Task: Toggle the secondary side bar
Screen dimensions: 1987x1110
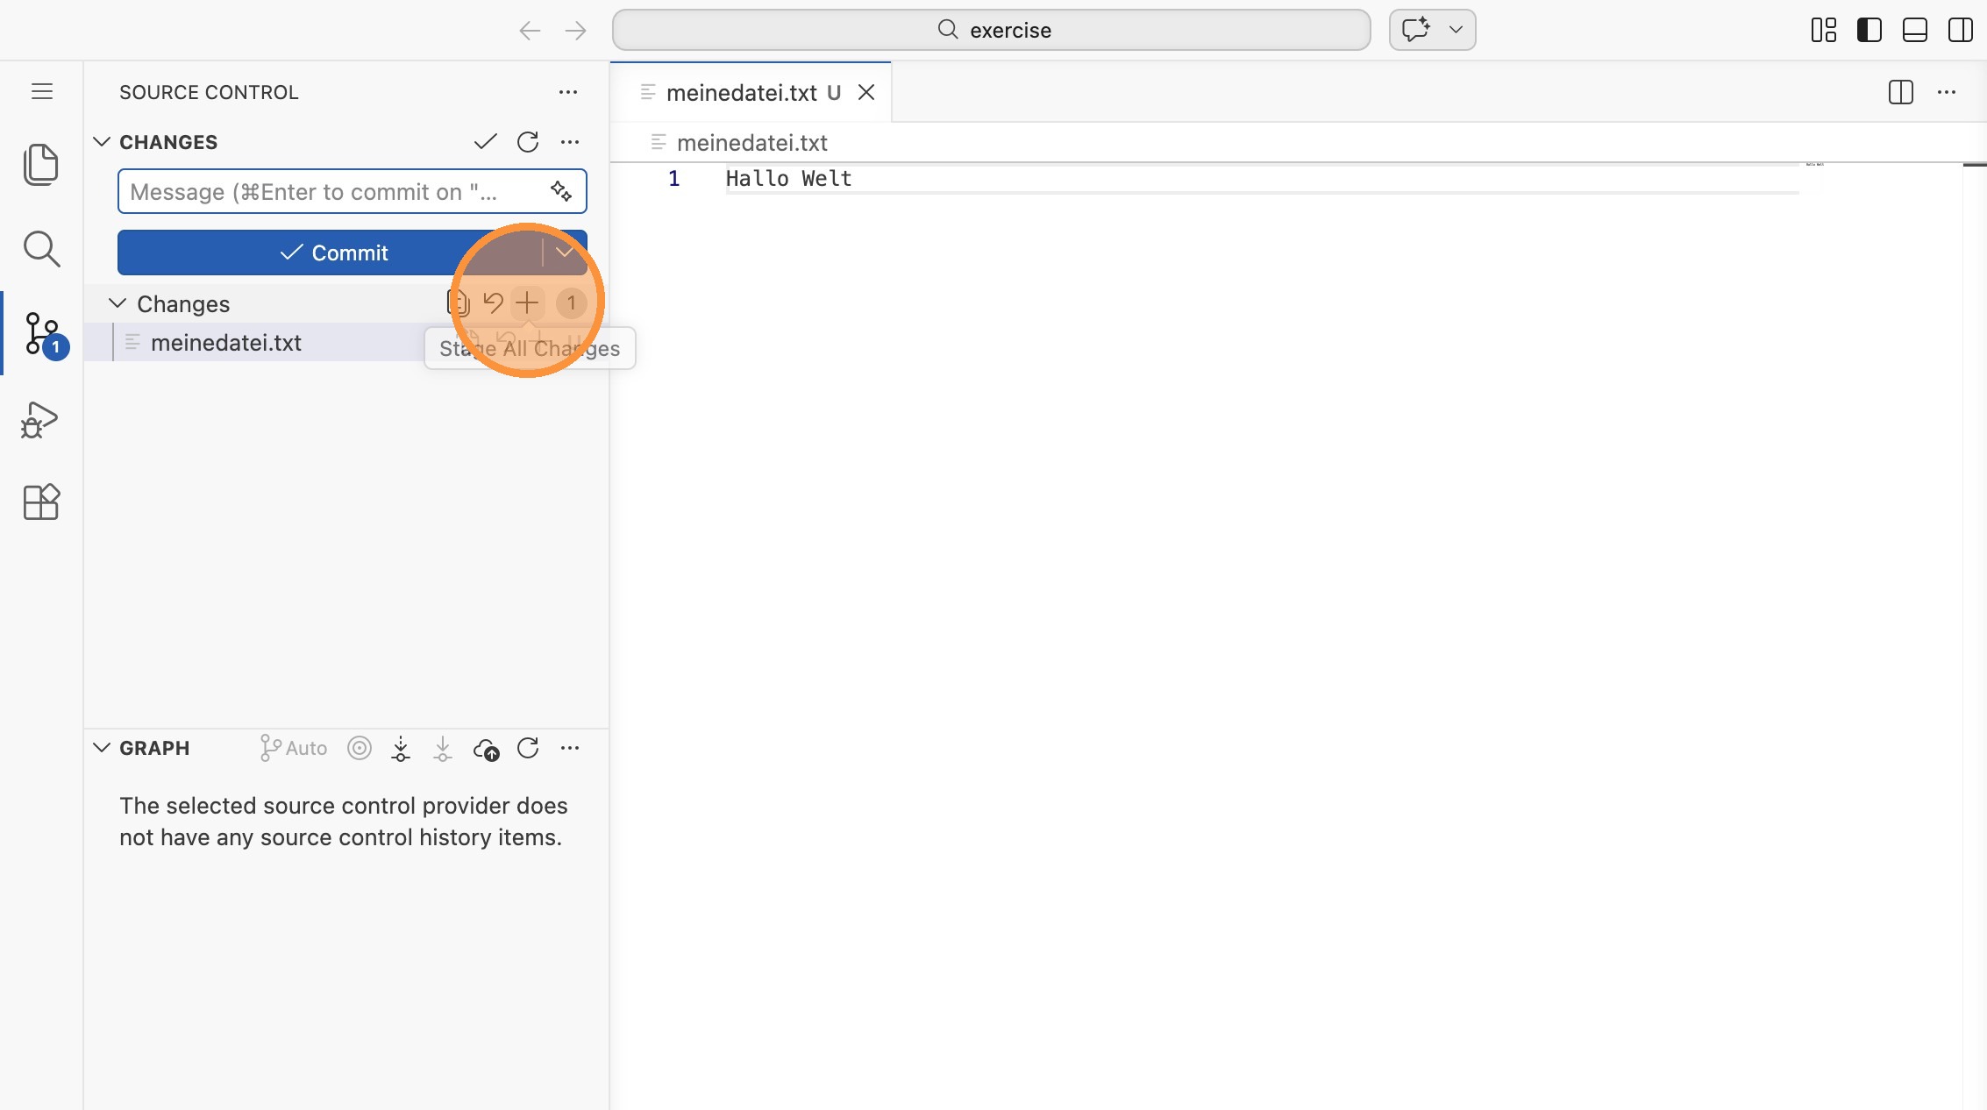Action: coord(1960,30)
